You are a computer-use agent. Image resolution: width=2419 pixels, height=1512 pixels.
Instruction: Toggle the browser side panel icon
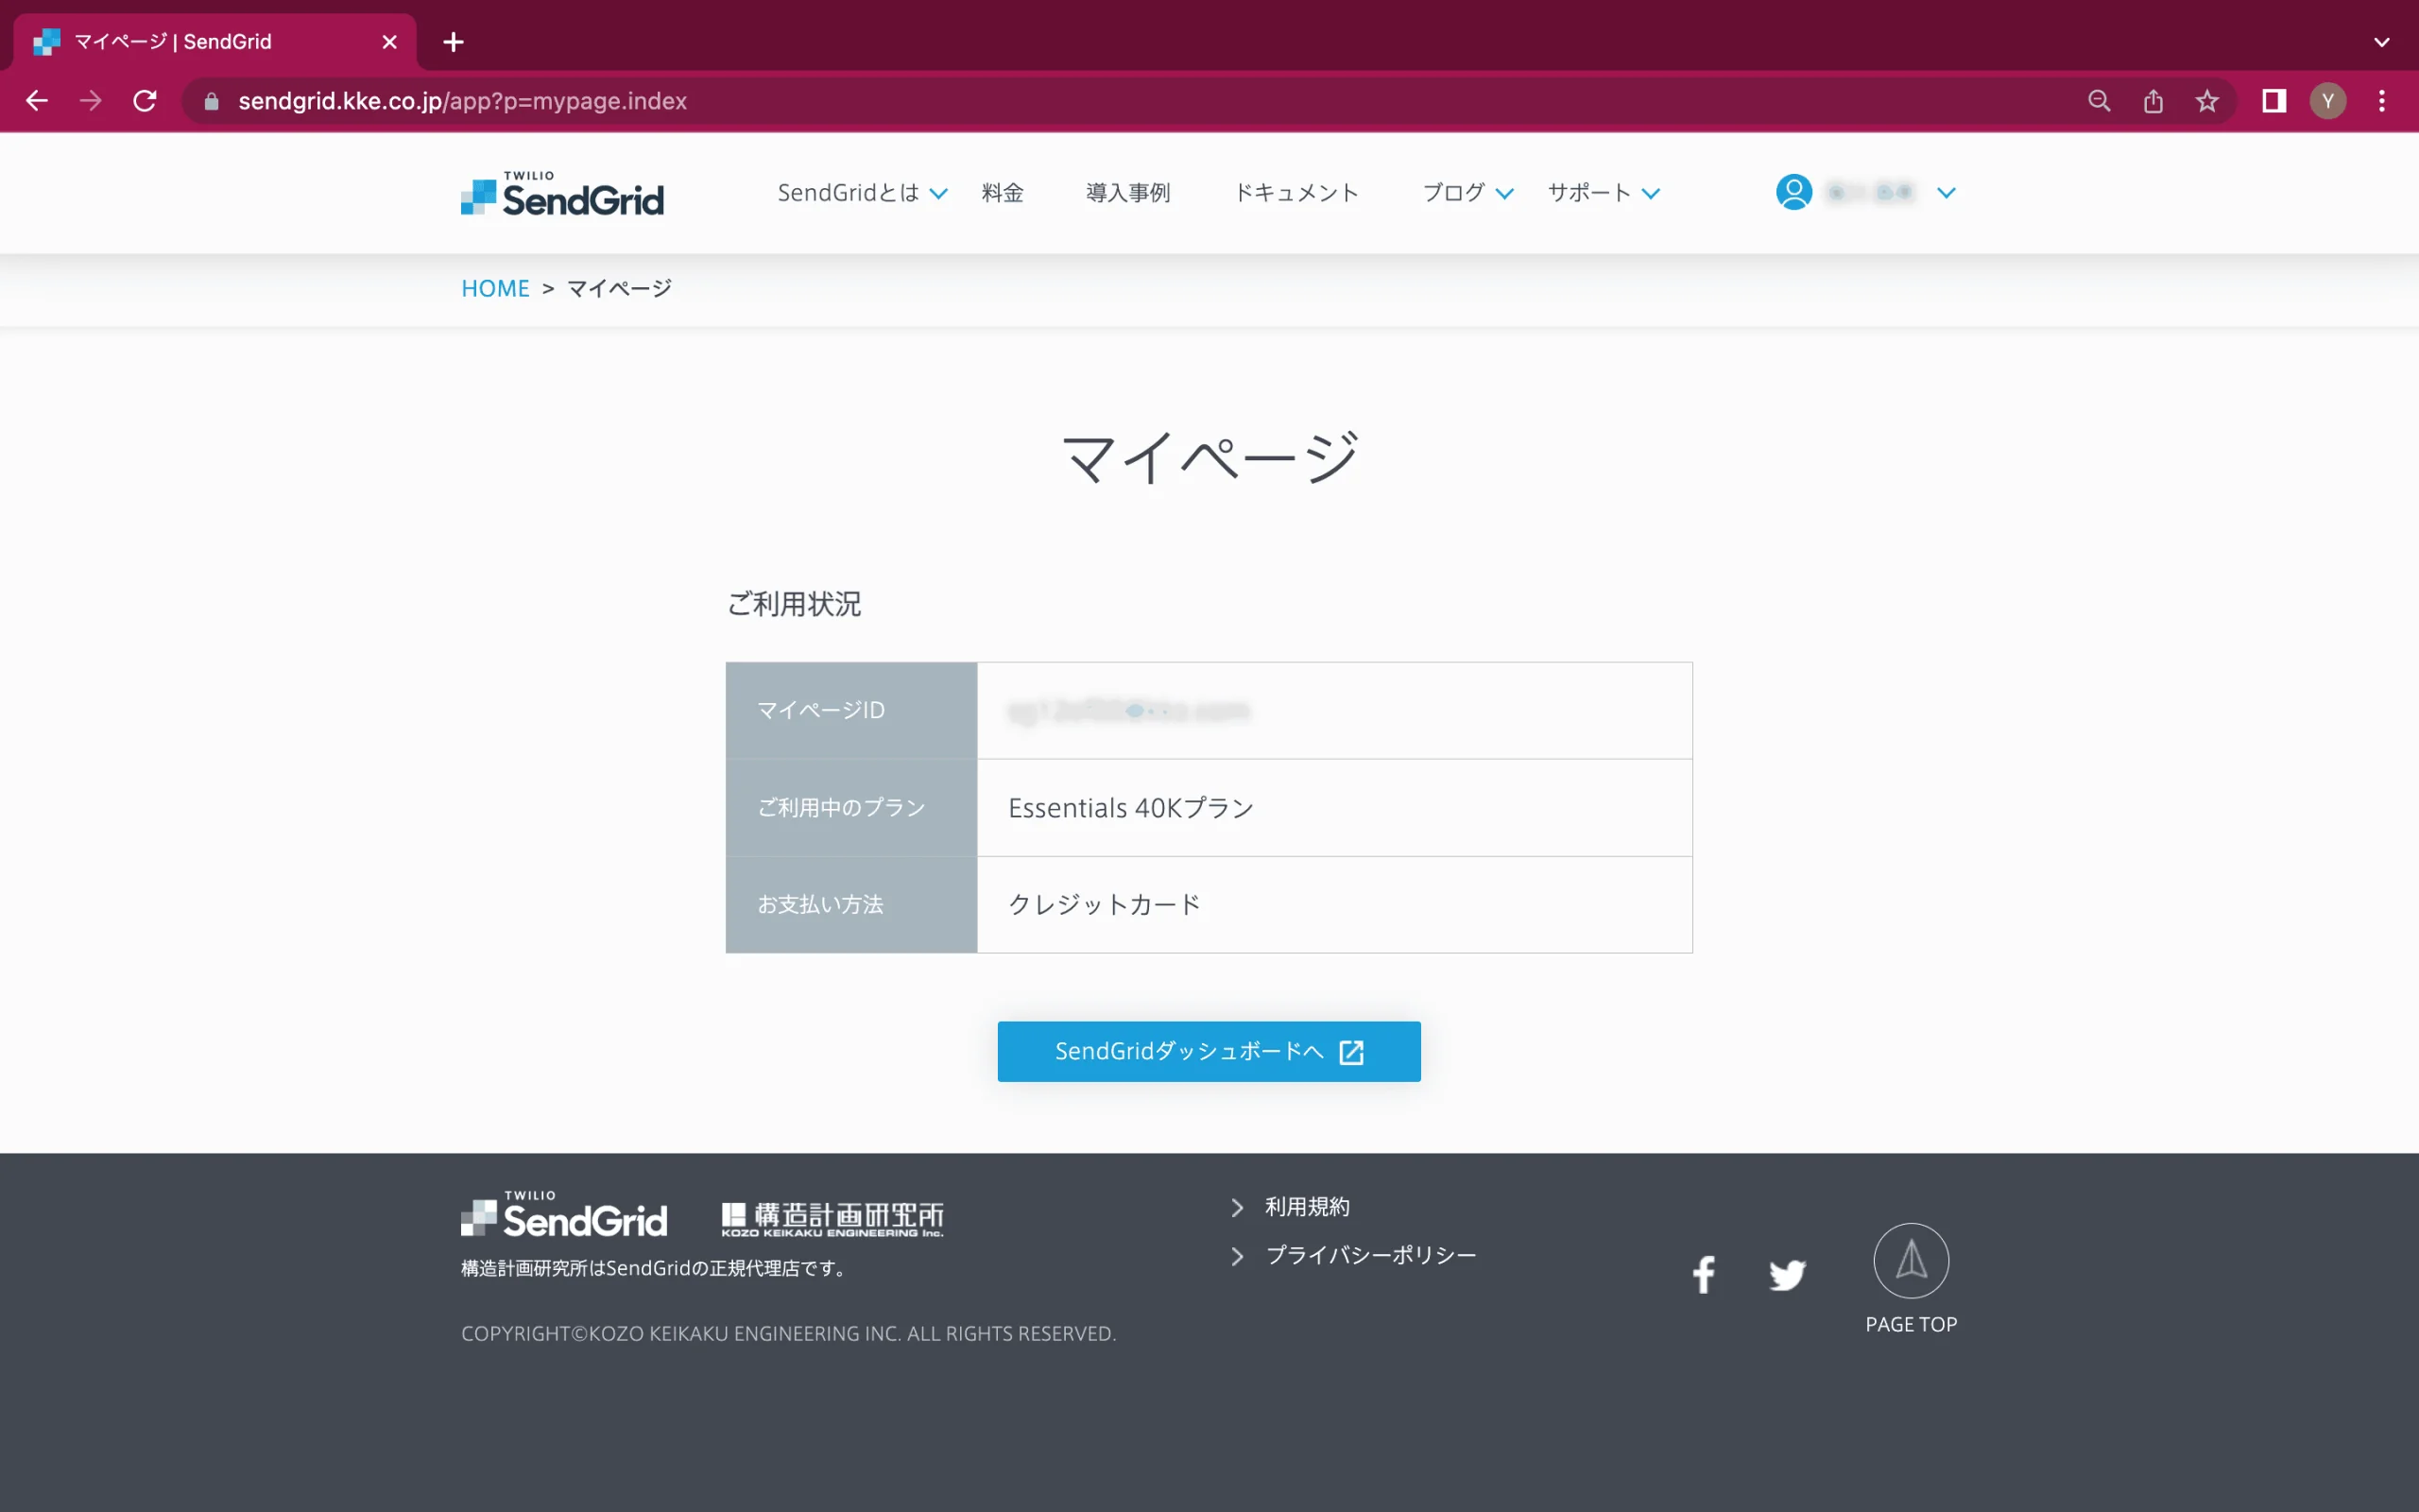click(x=2274, y=101)
